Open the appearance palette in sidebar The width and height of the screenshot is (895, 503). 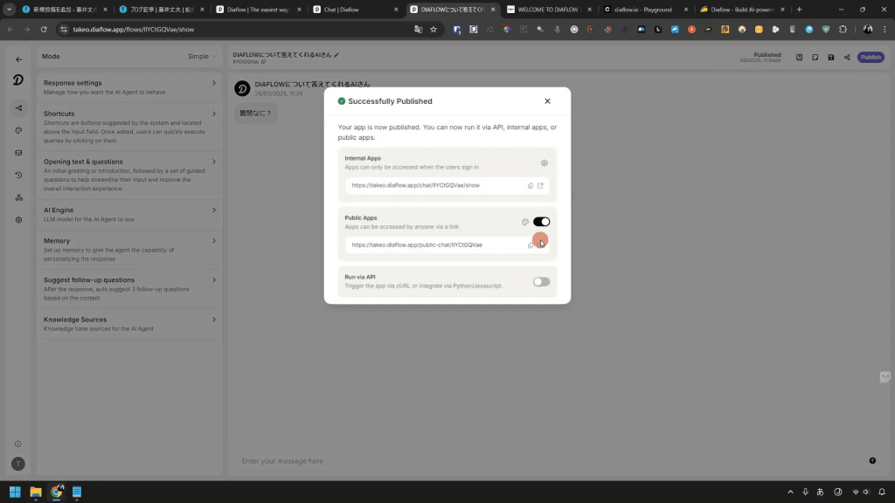19,131
